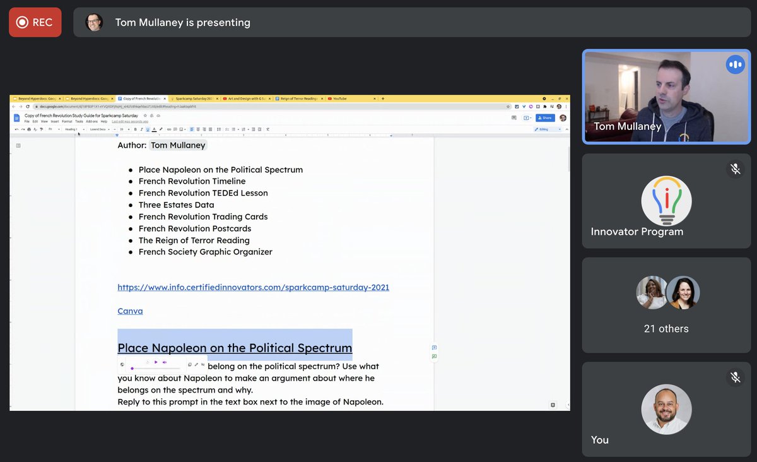
Task: Play the audio player in the document
Action: click(x=156, y=362)
